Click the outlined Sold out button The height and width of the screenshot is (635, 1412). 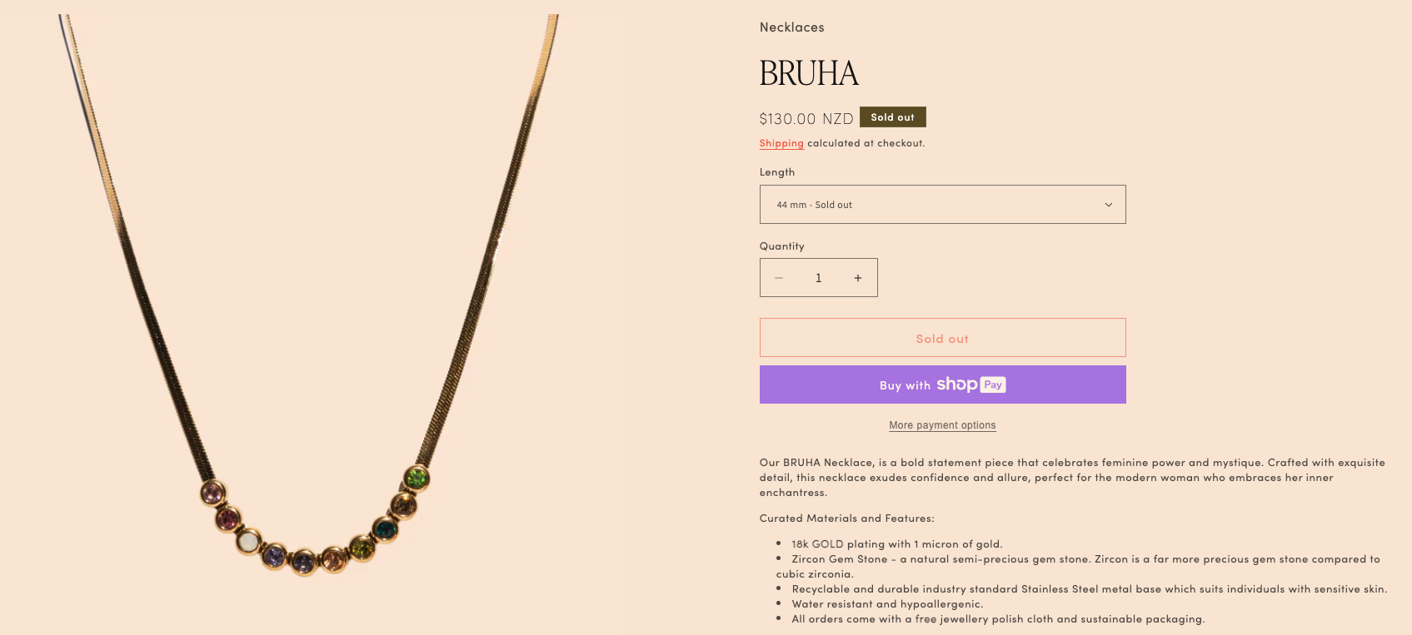pyautogui.click(x=943, y=338)
